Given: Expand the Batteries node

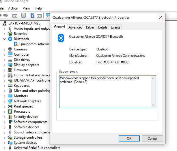Looking at the screenshot, I should click(x=5, y=34).
